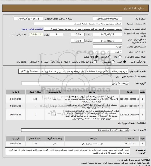
Task: Click the need number field 1103020004000003
Action: pos(107,19)
